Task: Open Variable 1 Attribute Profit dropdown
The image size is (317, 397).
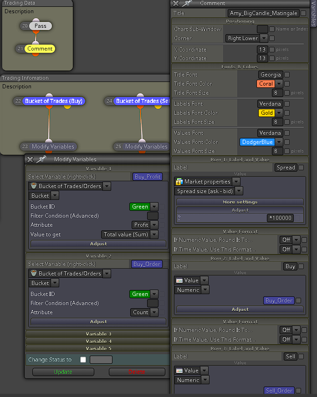Action: pos(154,225)
